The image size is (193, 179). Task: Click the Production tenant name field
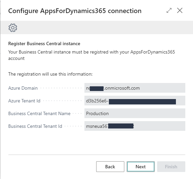pyautogui.click(x=135, y=113)
